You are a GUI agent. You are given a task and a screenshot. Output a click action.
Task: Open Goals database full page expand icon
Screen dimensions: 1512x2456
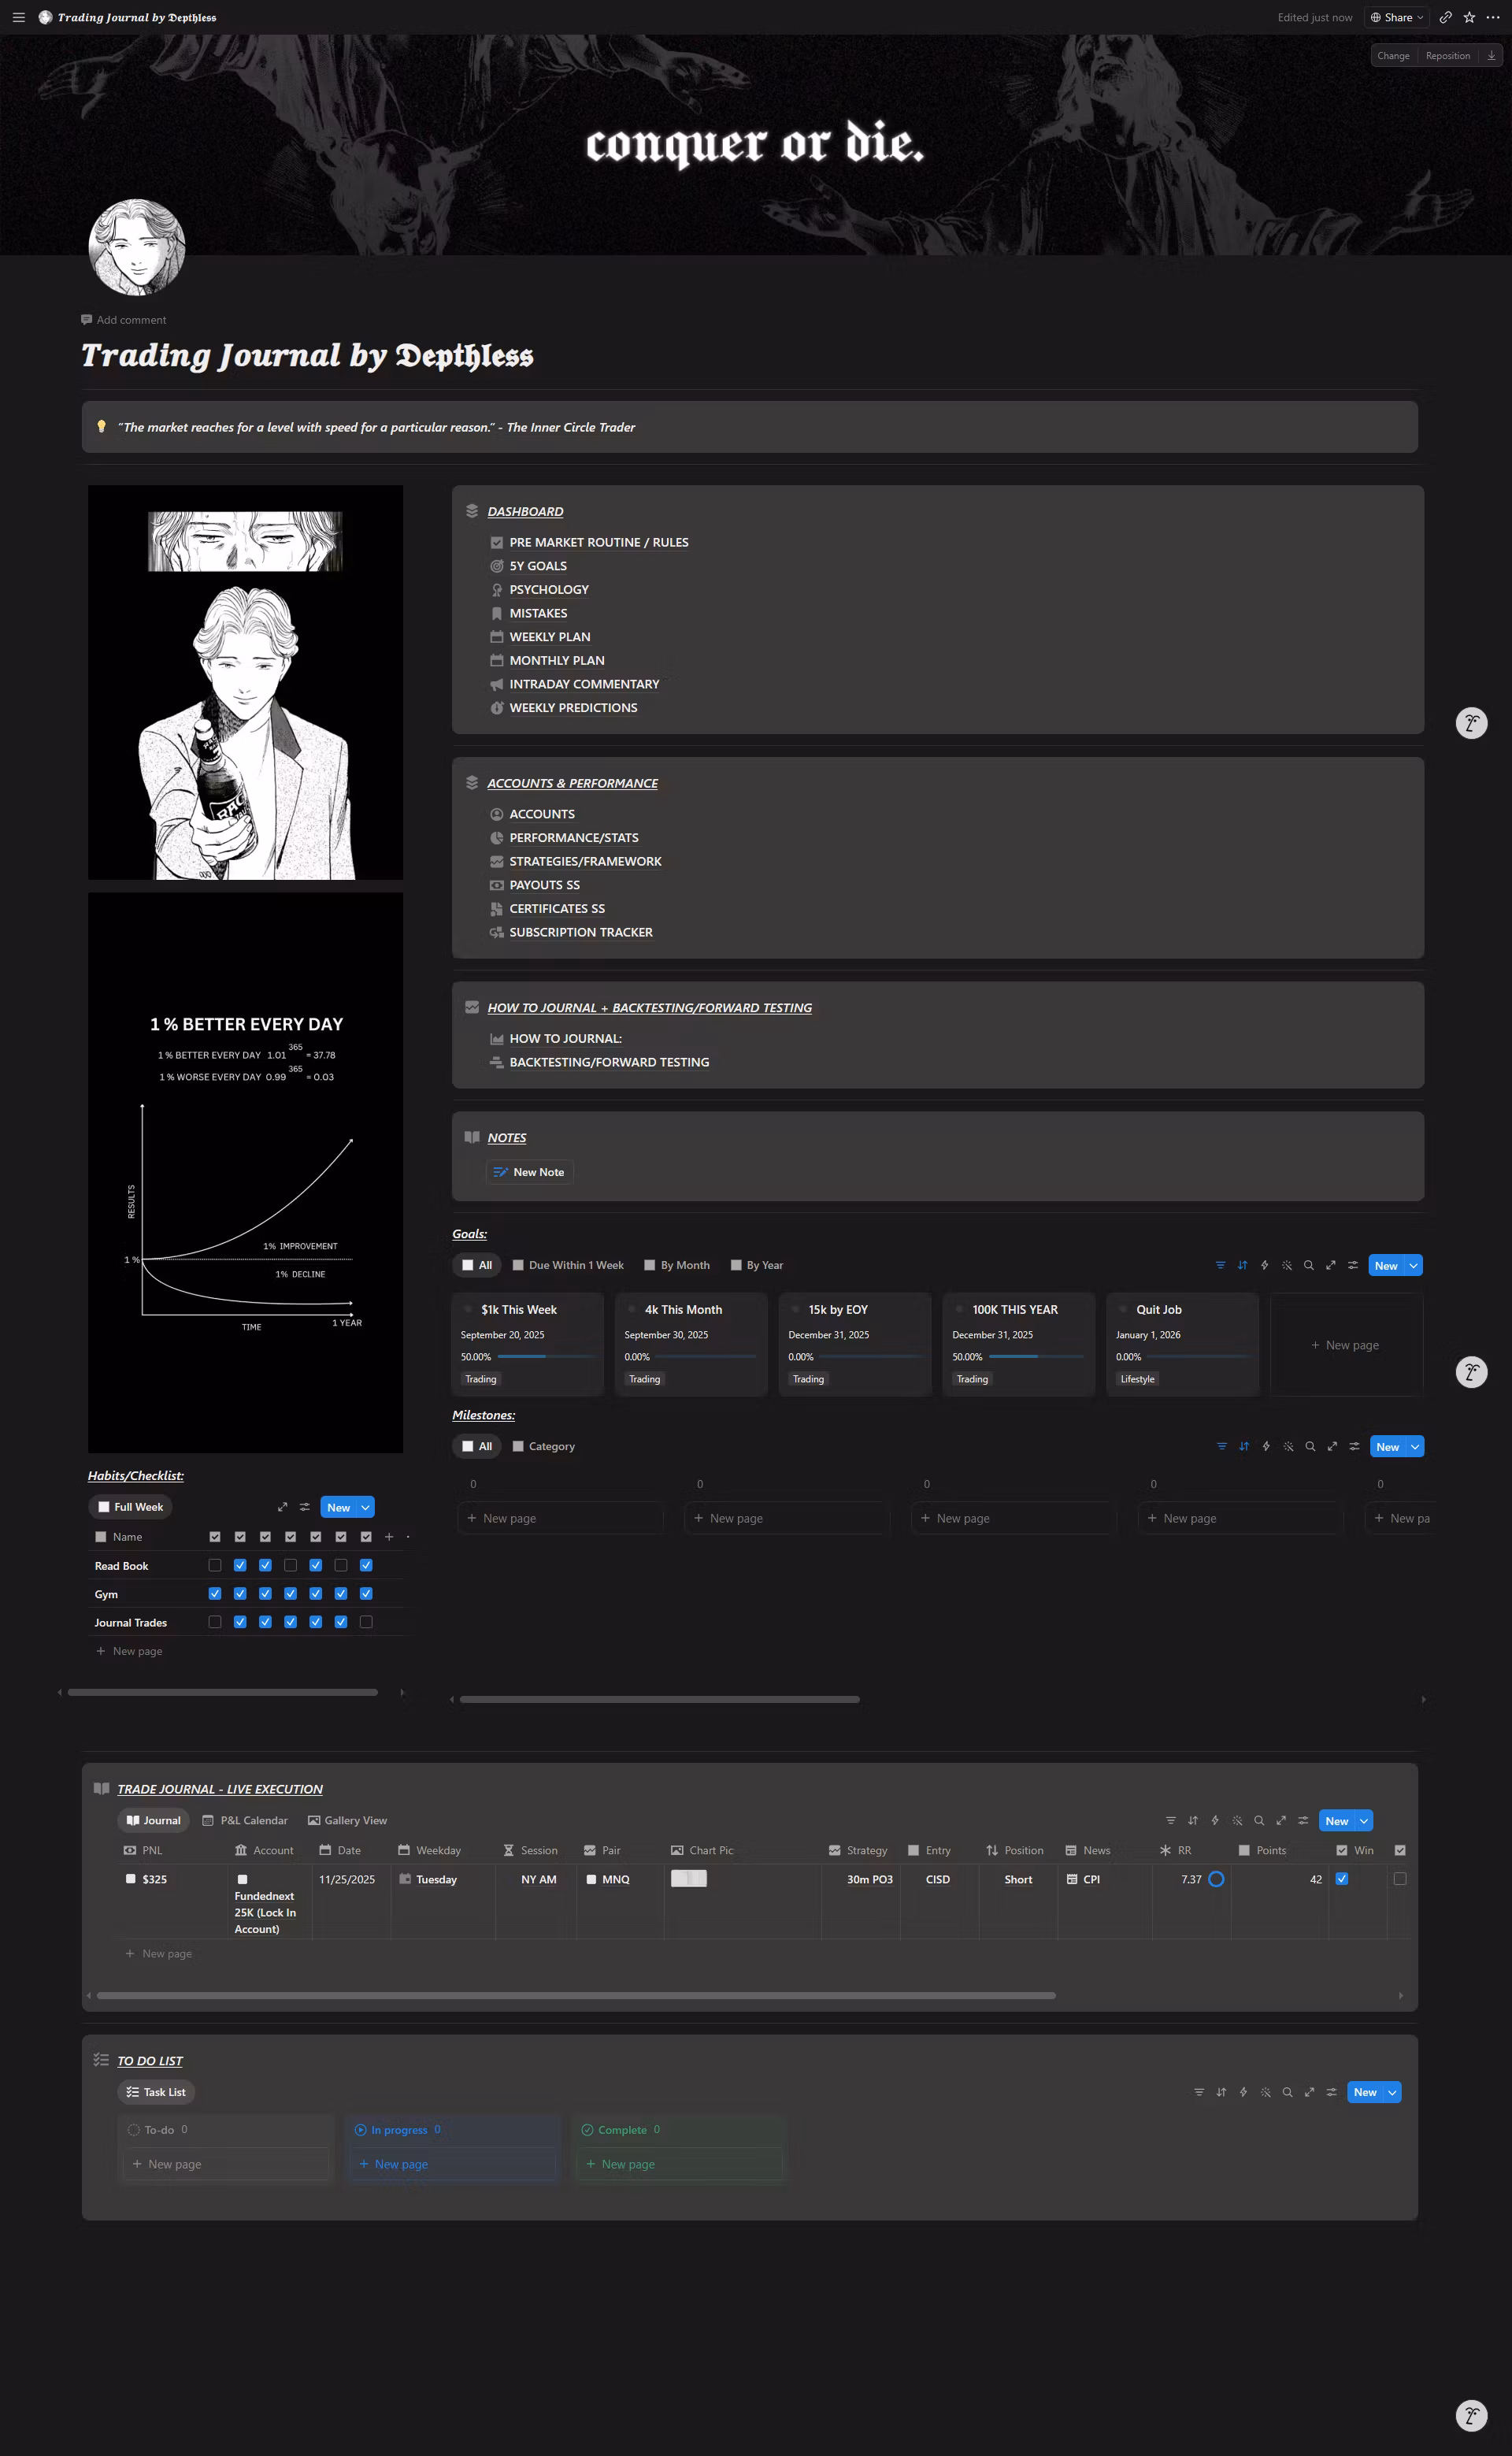pyautogui.click(x=1330, y=1265)
